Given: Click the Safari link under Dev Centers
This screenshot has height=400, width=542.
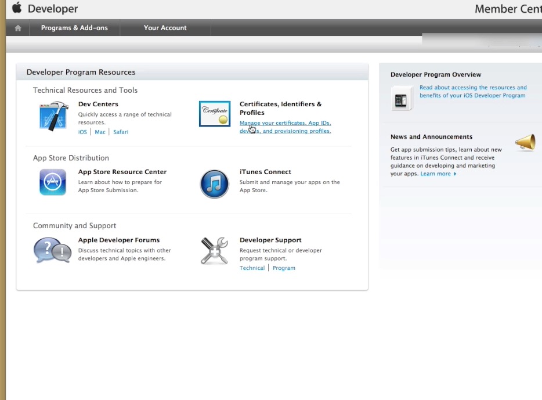Looking at the screenshot, I should click(x=121, y=132).
